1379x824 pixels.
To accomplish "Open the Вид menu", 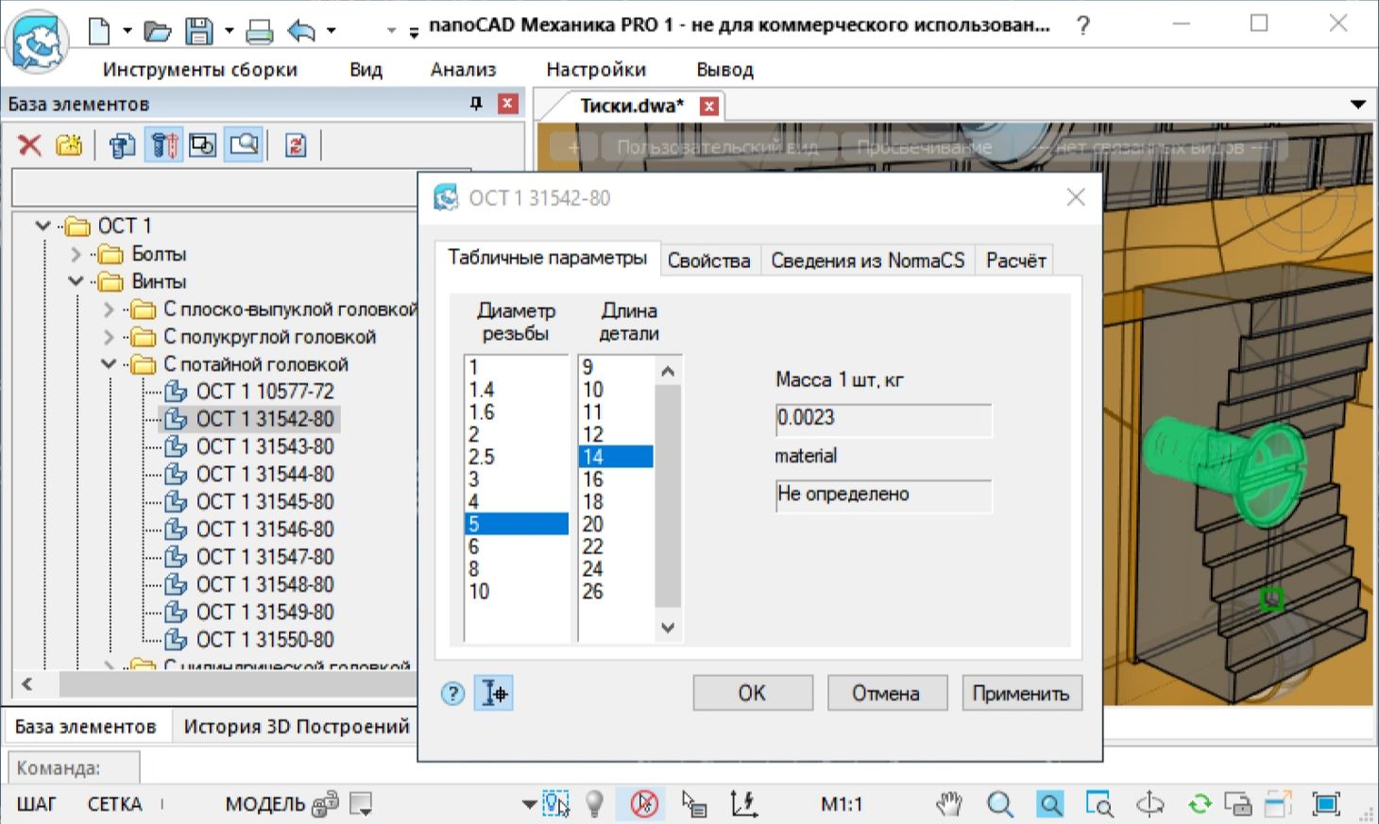I will point(366,69).
